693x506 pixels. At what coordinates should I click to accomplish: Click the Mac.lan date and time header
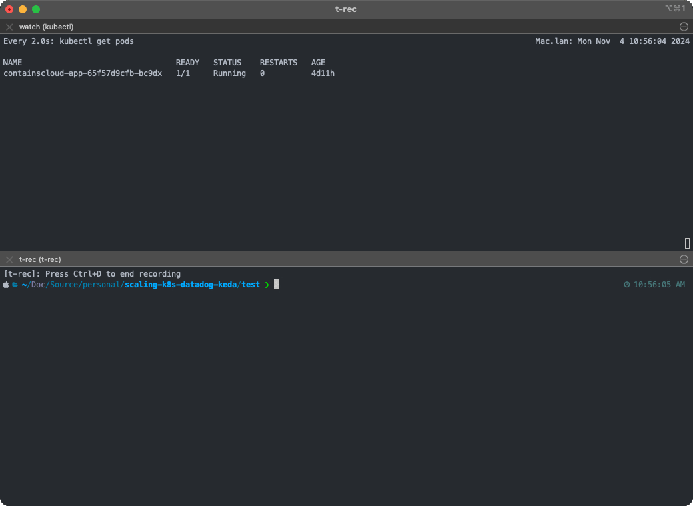point(612,41)
